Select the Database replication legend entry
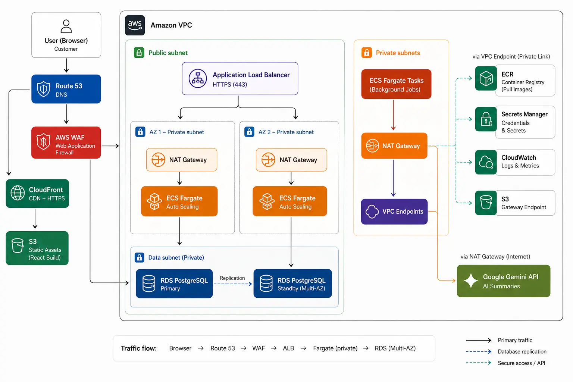The height and width of the screenshot is (382, 573). pos(506,352)
